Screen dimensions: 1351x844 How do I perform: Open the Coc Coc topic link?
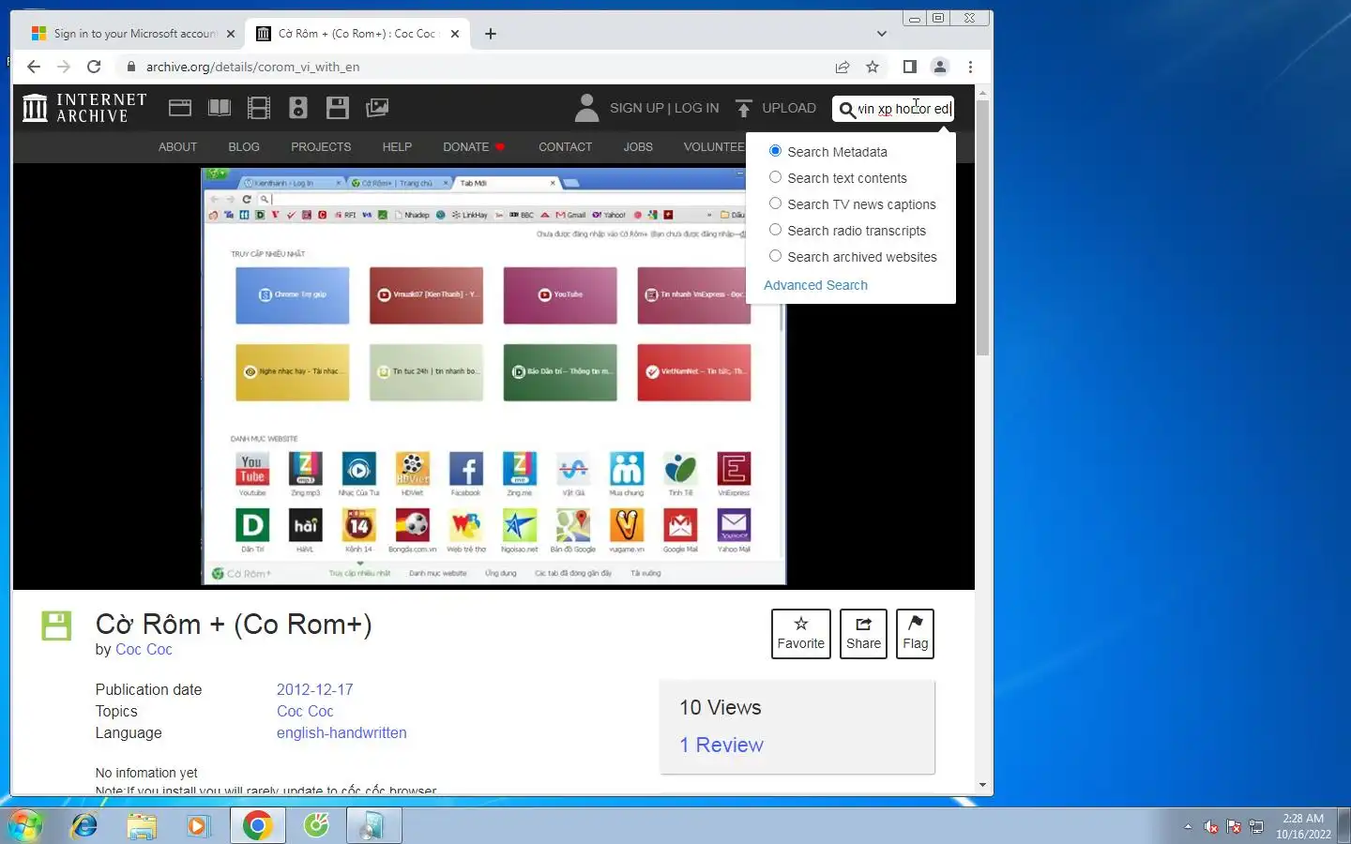point(305,711)
